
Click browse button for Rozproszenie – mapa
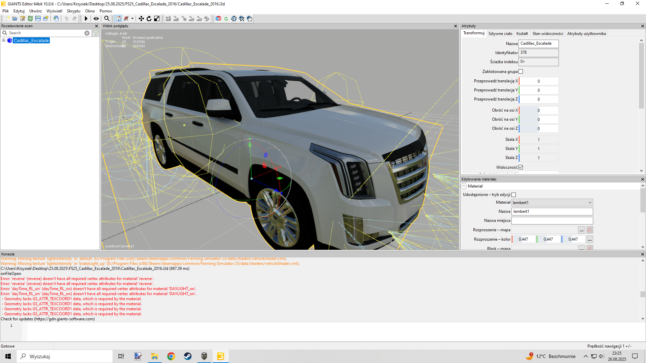[x=582, y=230]
